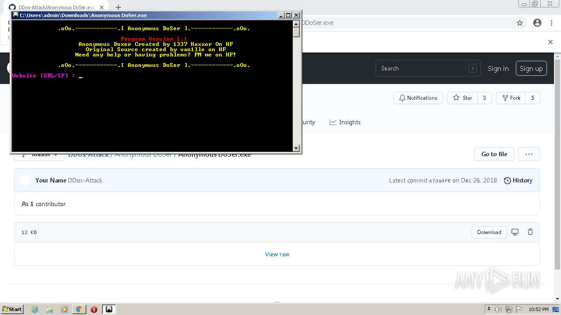The width and height of the screenshot is (561, 315).
Task: Delete this file with trash icon
Action: 530,232
